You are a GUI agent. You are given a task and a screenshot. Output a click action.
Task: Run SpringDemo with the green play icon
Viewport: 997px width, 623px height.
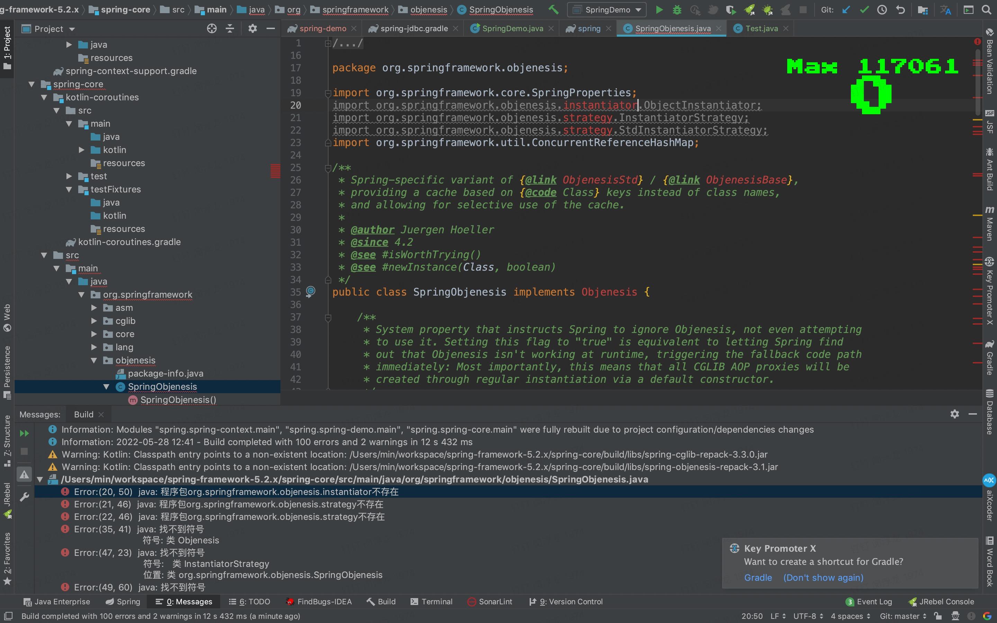(x=659, y=9)
